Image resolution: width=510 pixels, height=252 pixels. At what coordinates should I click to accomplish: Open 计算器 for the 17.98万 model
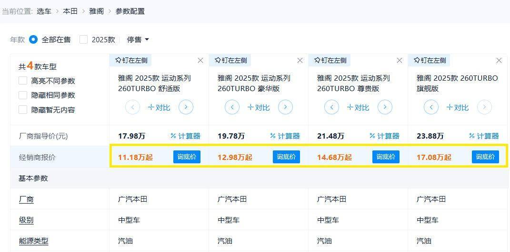[185, 136]
